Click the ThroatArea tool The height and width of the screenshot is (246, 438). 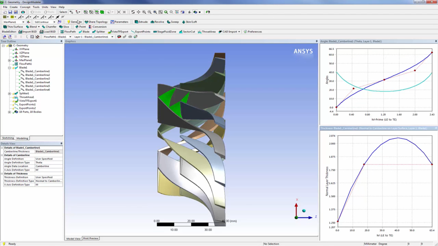(207, 32)
